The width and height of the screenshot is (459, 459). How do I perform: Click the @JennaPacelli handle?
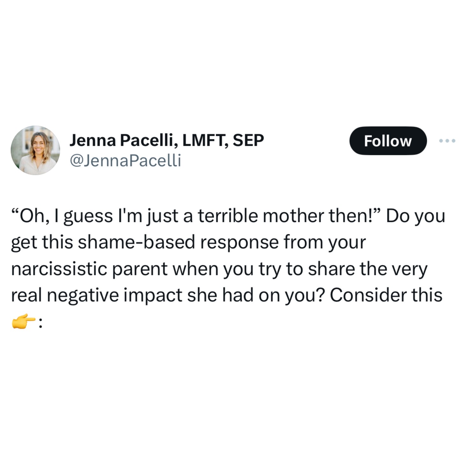coord(125,160)
